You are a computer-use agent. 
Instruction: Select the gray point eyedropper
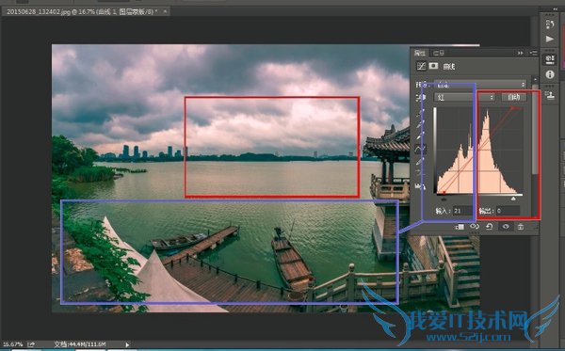(421, 125)
